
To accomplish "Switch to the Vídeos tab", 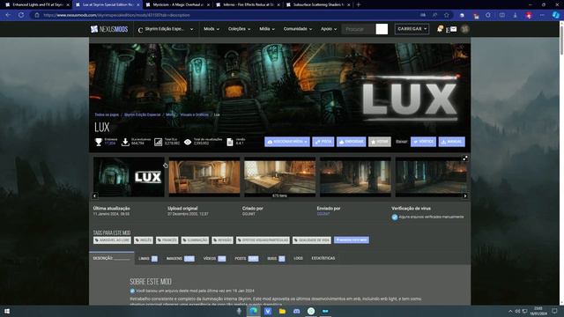I will coord(214,258).
